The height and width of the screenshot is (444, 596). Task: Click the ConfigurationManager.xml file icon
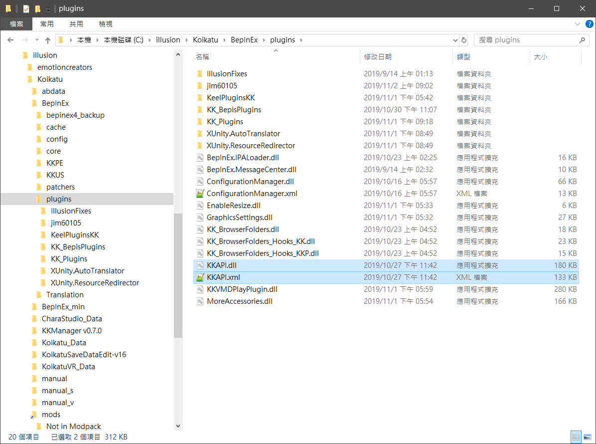pos(200,194)
